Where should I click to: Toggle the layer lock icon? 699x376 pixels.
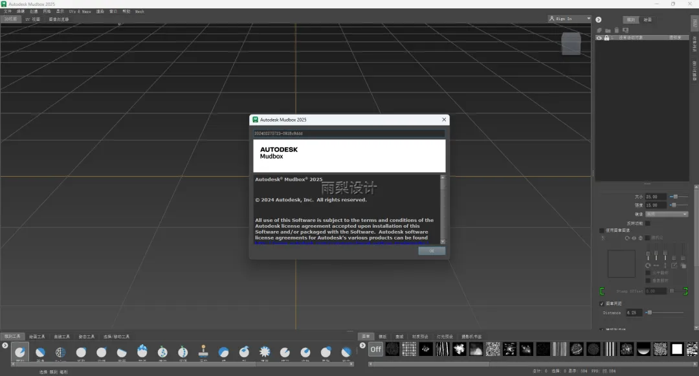[606, 38]
